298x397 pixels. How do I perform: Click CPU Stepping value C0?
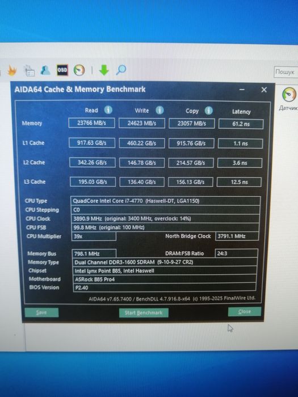coord(166,210)
